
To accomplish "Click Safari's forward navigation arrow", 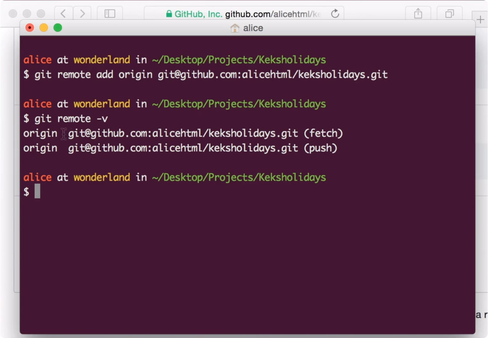I will click(82, 14).
